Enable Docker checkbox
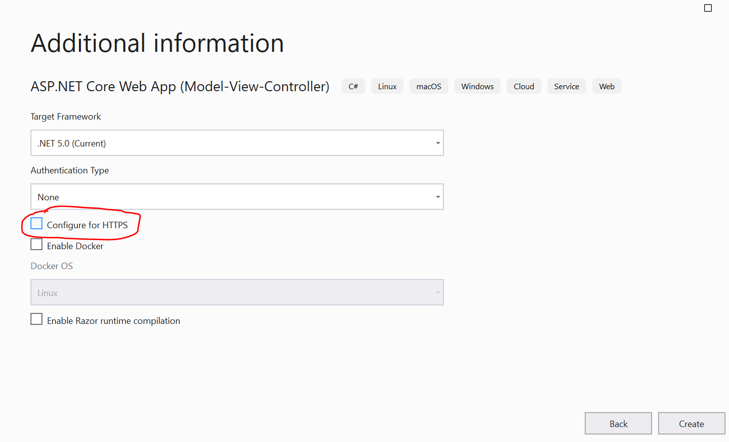 36,244
